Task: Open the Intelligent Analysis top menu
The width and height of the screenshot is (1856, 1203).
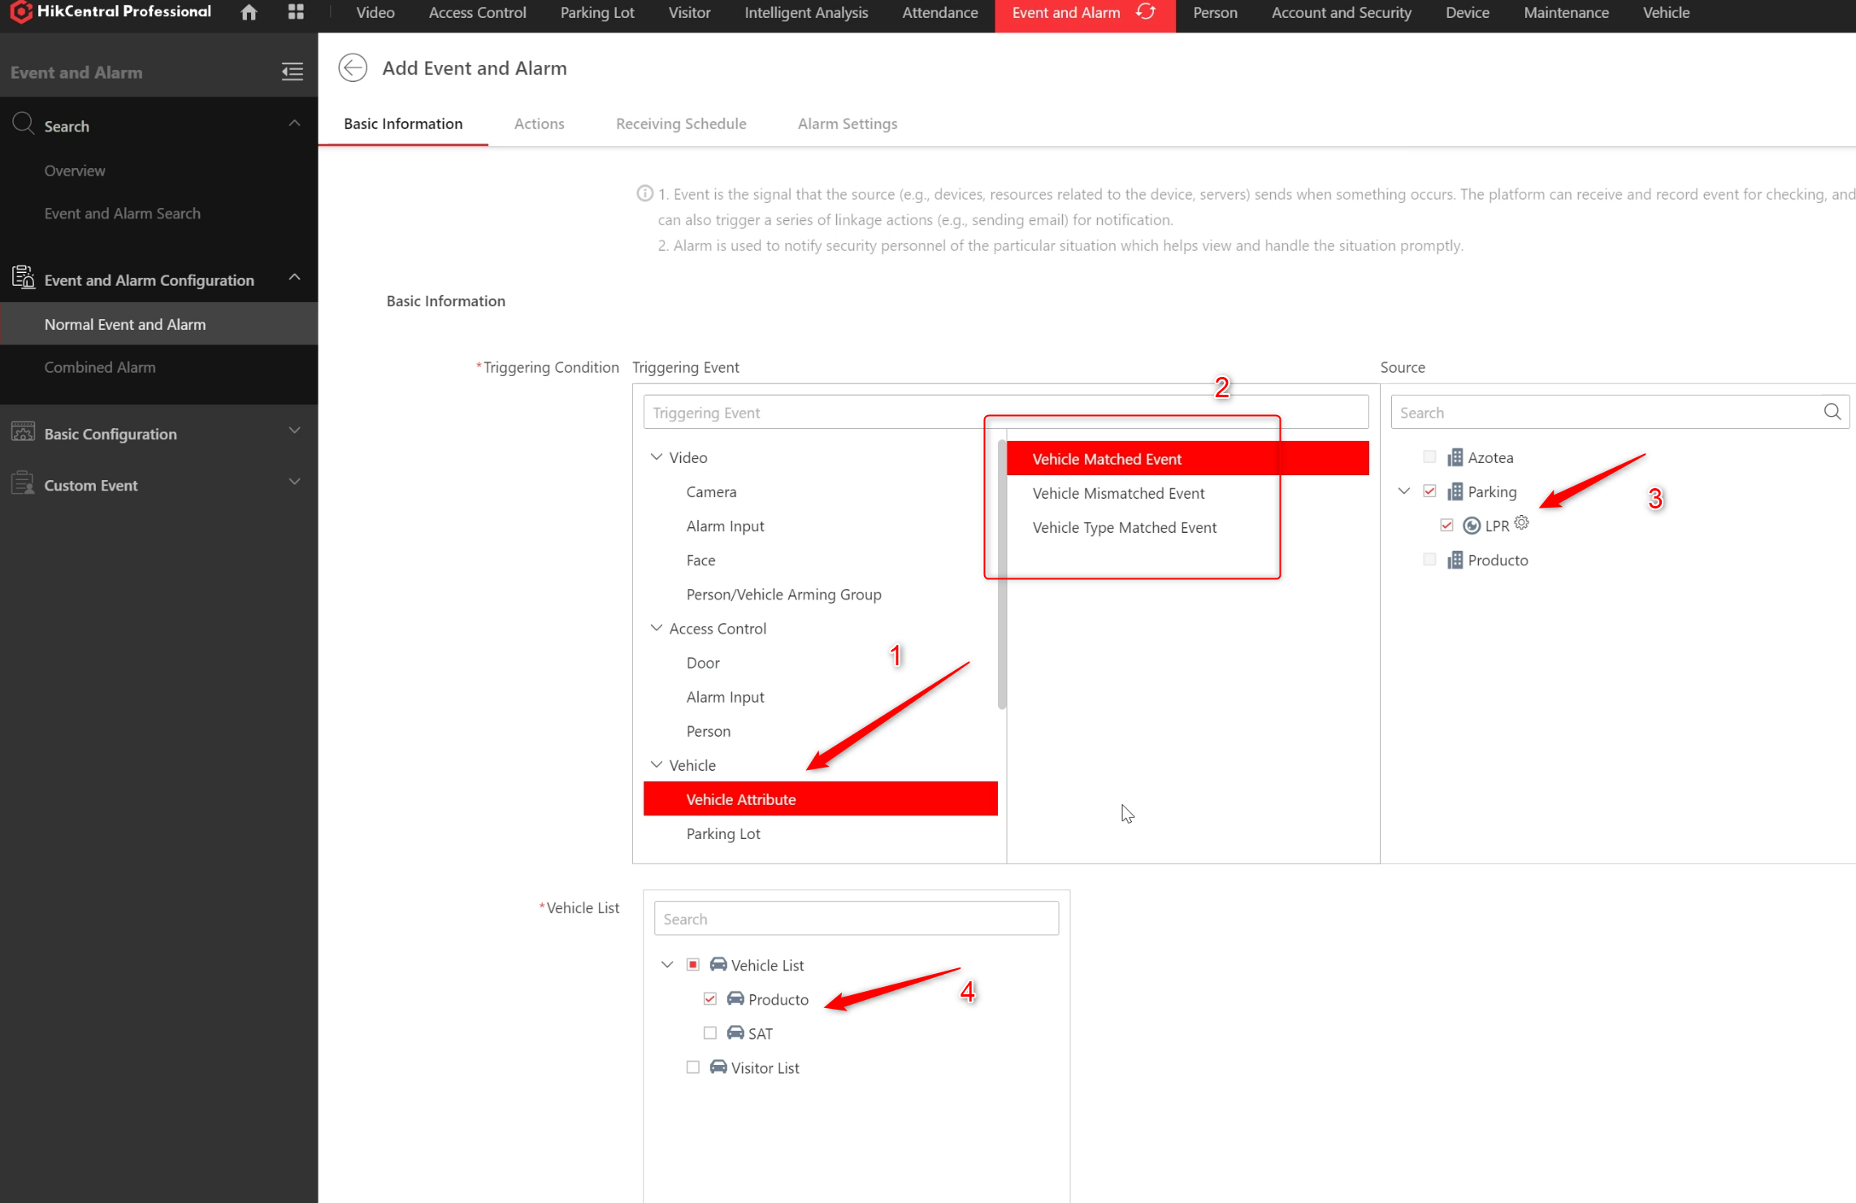Action: click(806, 13)
